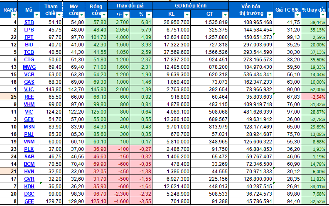Open the GEE ticker link

tap(29, 201)
